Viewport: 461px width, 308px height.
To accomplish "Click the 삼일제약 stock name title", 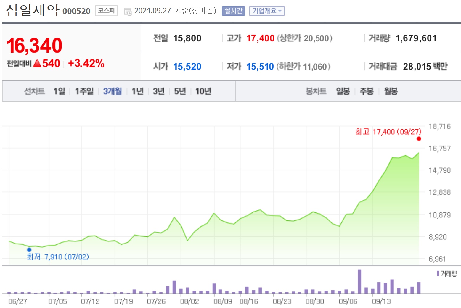I will 33,10.
